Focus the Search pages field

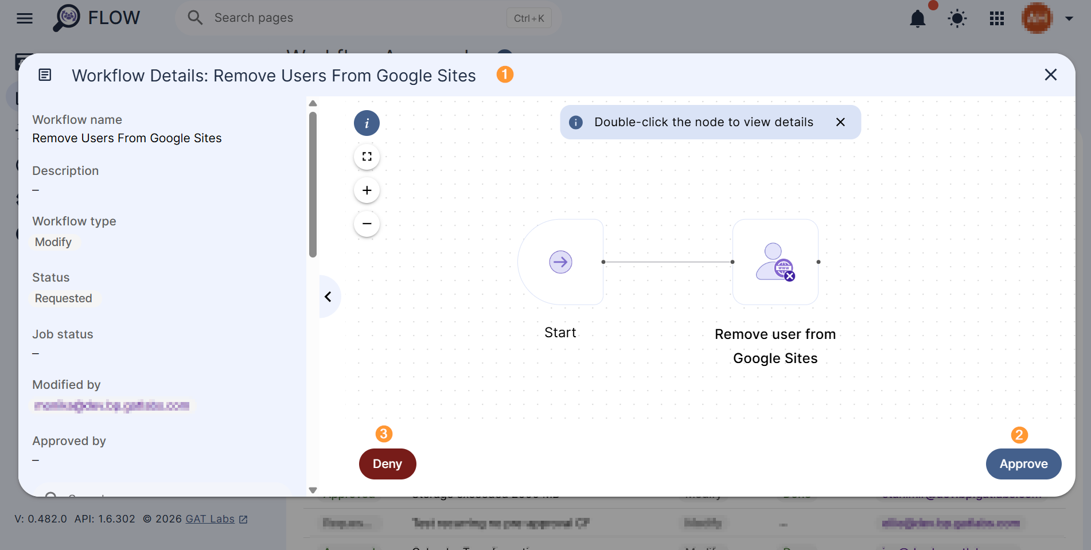click(x=368, y=18)
